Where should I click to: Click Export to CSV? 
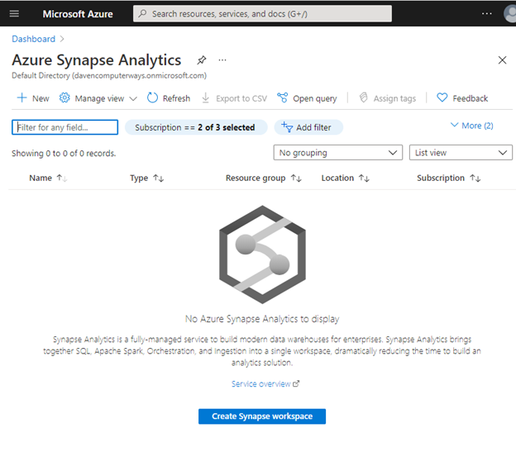click(x=234, y=98)
